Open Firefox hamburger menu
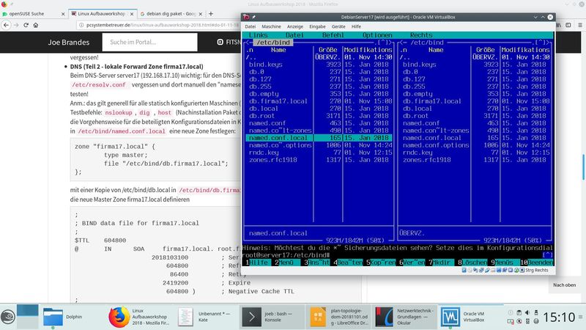This screenshot has width=586, height=330. (x=580, y=25)
